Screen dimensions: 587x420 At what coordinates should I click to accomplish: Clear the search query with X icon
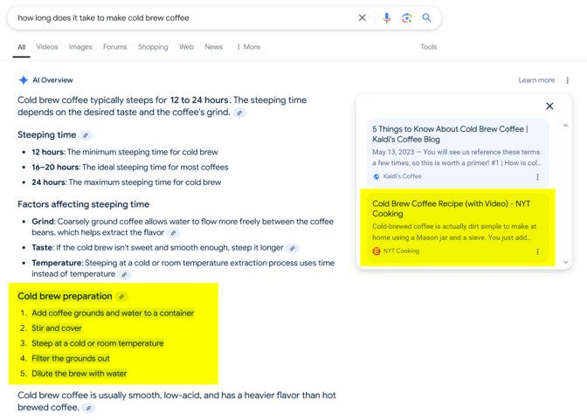pos(363,17)
